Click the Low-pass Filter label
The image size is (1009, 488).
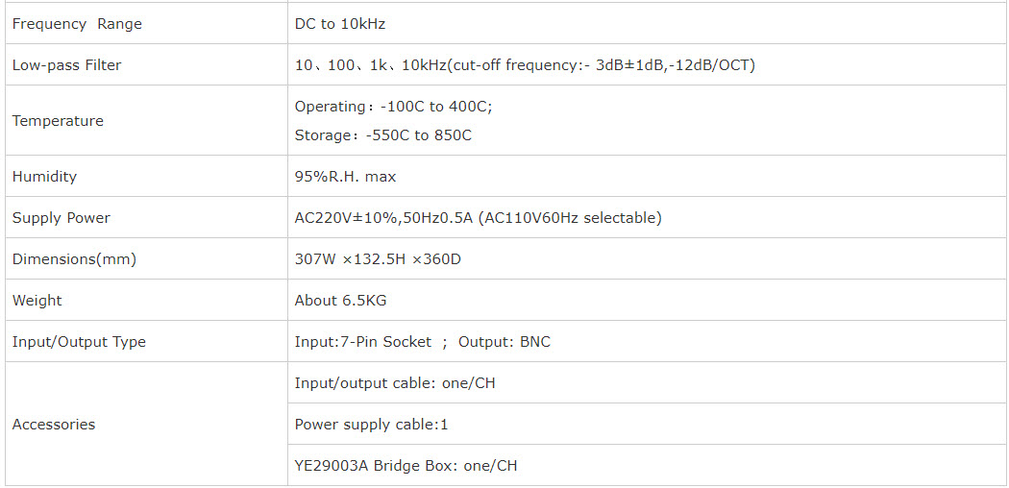[x=66, y=65]
